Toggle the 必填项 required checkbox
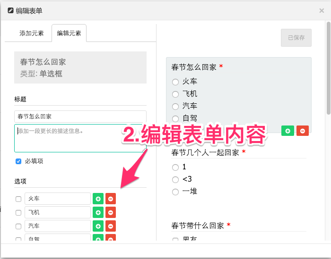 pyautogui.click(x=18, y=161)
